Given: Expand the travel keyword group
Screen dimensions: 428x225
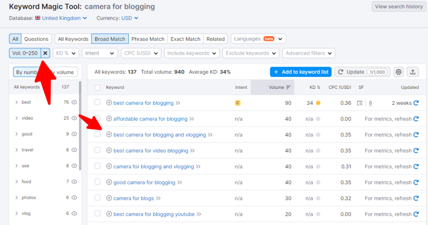Looking at the screenshot, I should (16, 150).
